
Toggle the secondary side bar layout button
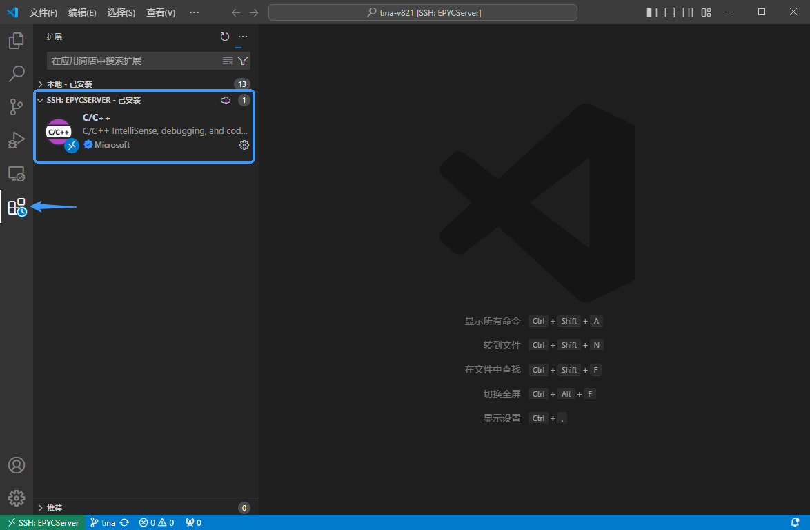coord(688,12)
